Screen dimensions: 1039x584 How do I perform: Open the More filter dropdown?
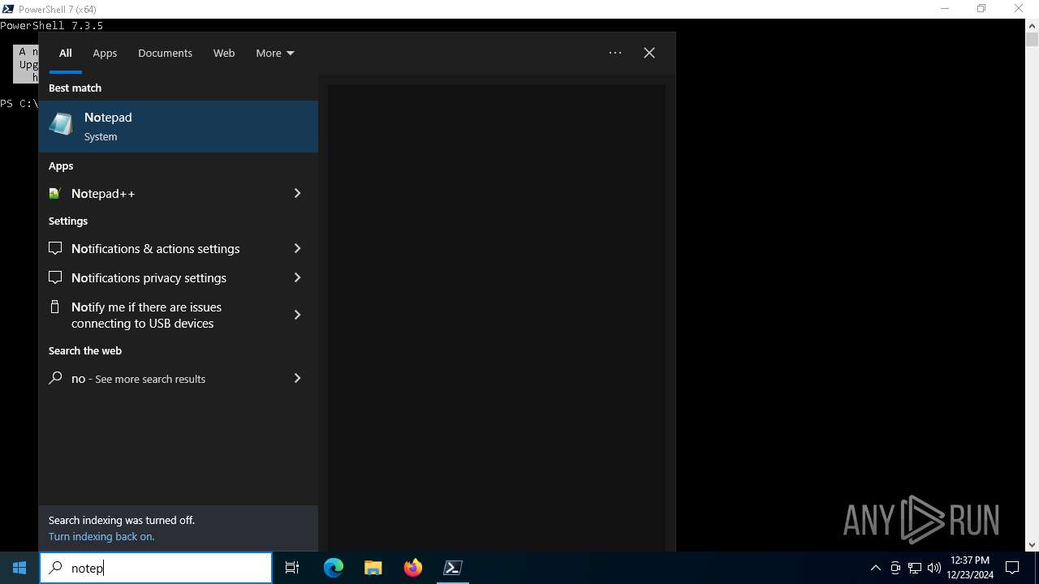(x=275, y=53)
